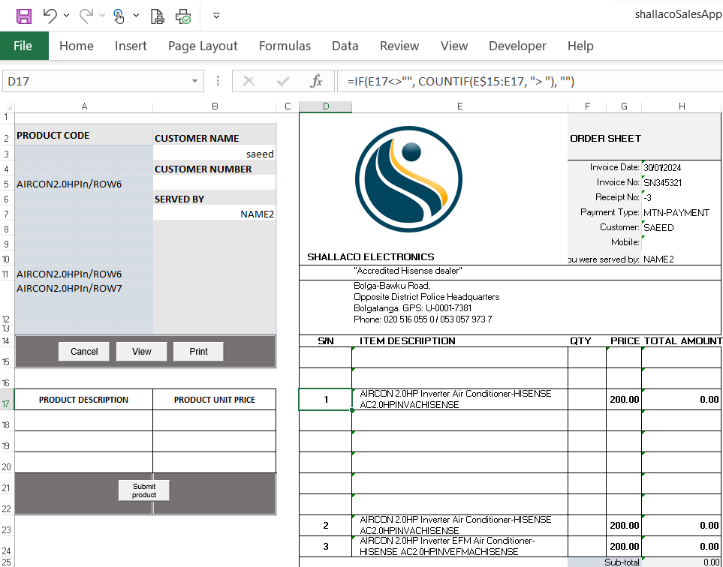Open the Help tab

point(580,46)
